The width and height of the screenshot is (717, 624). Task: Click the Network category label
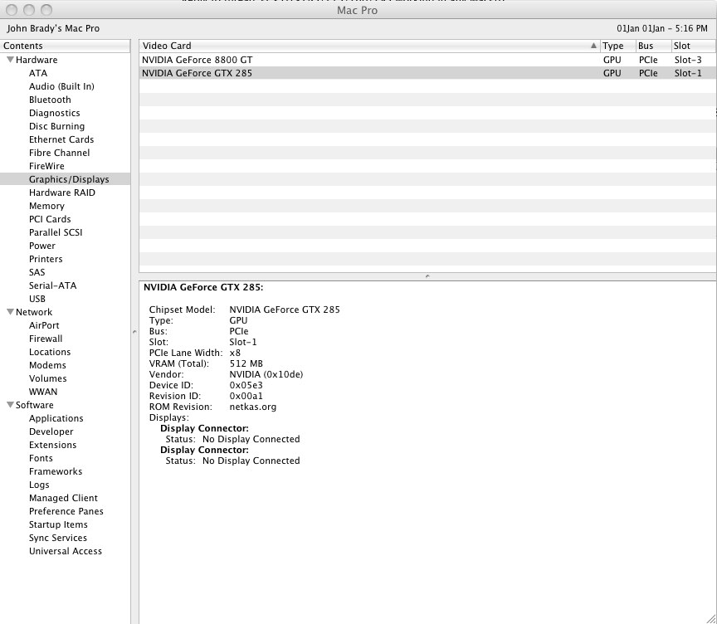click(34, 312)
